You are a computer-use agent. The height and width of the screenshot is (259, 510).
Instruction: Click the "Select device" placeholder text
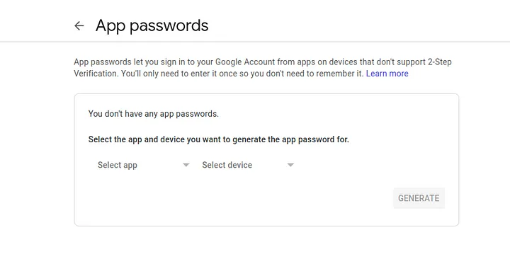point(227,165)
